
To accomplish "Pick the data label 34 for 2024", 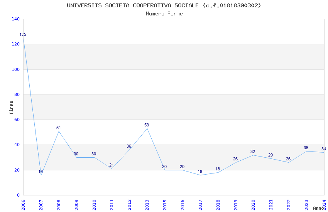I will (x=324, y=149).
